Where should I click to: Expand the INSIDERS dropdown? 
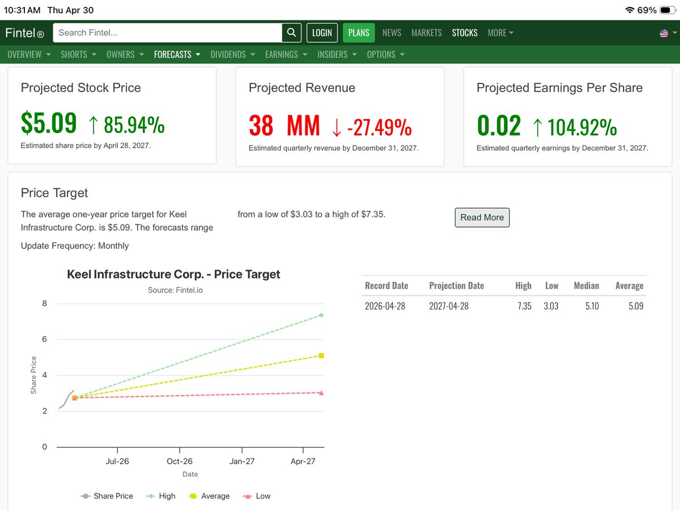[337, 54]
